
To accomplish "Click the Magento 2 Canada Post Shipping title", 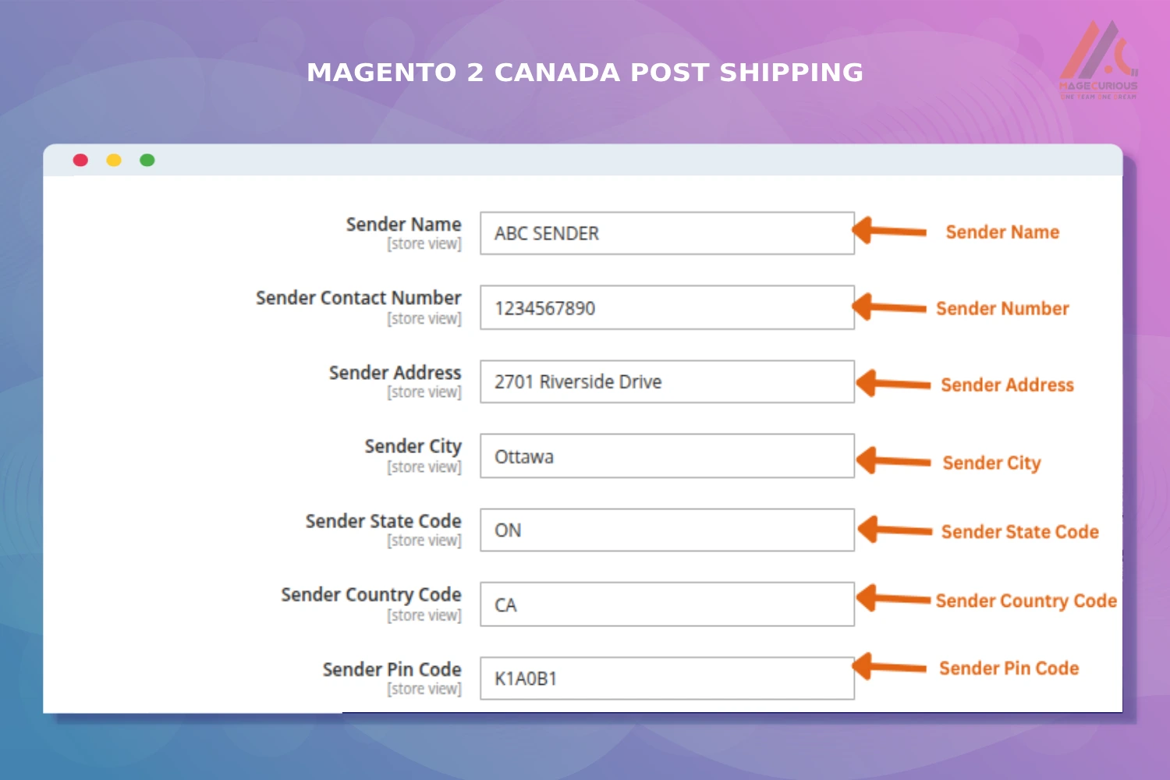I will point(585,73).
